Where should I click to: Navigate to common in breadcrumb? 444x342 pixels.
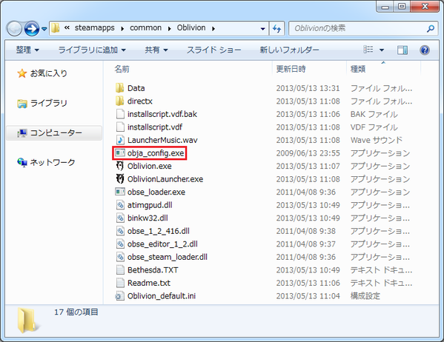[145, 27]
